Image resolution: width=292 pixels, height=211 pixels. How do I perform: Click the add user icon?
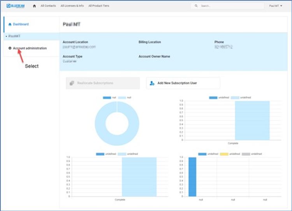point(152,83)
